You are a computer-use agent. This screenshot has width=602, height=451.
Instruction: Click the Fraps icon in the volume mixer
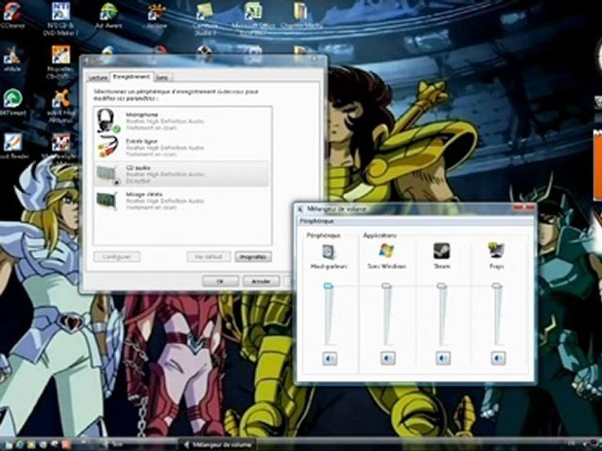(x=496, y=251)
